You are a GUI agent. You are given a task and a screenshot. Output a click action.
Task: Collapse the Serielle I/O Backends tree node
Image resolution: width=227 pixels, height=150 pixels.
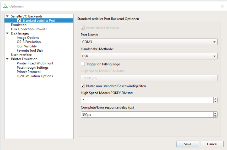(7, 16)
